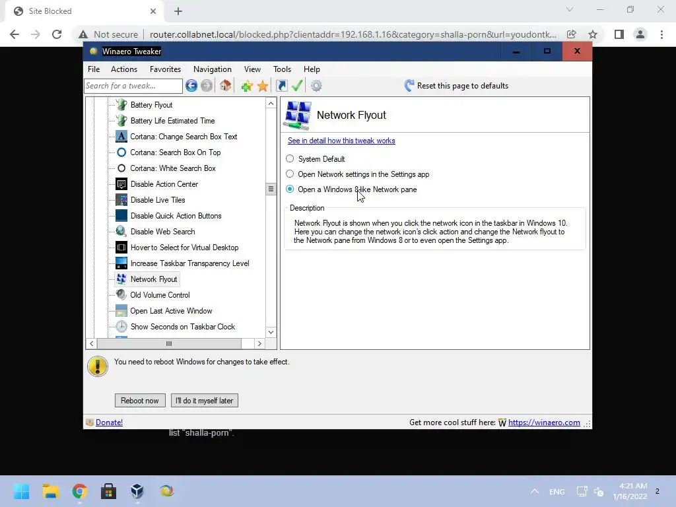676x507 pixels.
Task: Open favorites with the yellow star icon
Action: [x=263, y=86]
